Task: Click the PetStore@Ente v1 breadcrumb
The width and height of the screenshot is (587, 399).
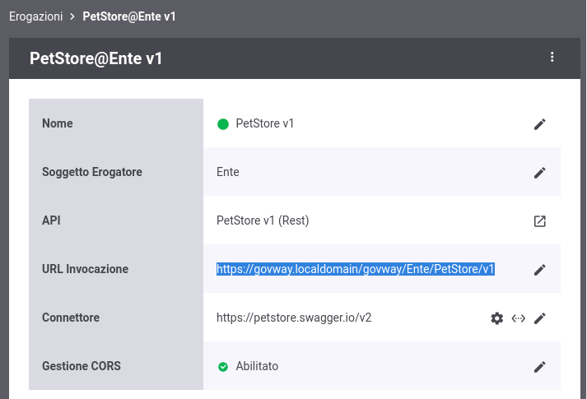Action: click(129, 16)
